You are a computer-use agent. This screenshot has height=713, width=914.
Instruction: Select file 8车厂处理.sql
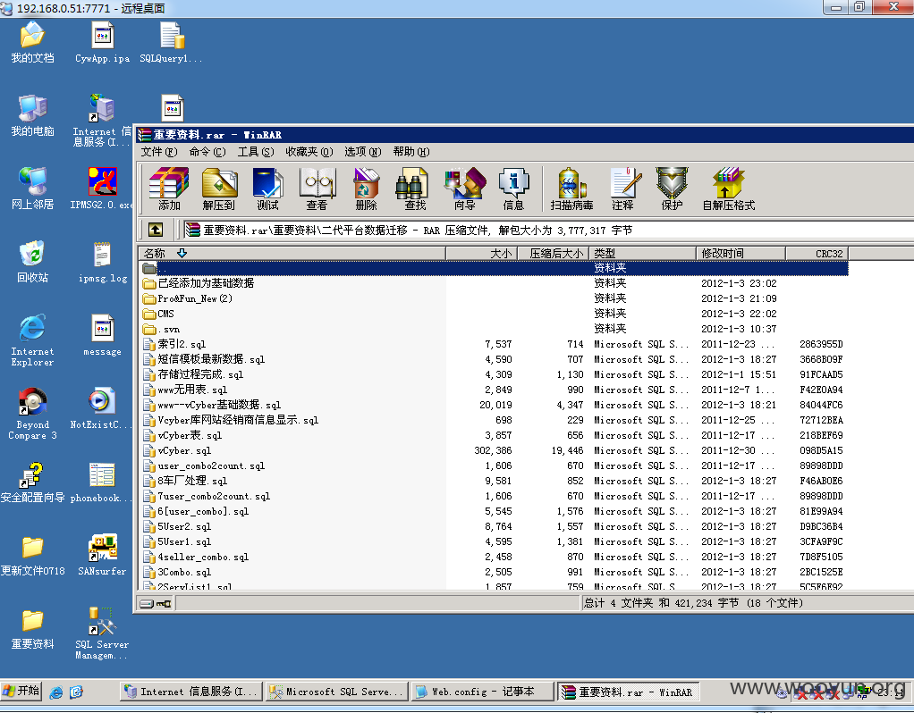494,481
